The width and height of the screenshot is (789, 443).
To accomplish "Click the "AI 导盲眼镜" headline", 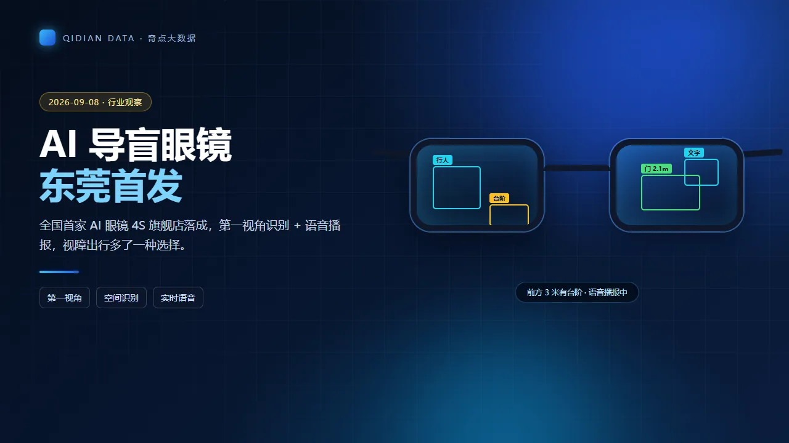I will tap(136, 145).
